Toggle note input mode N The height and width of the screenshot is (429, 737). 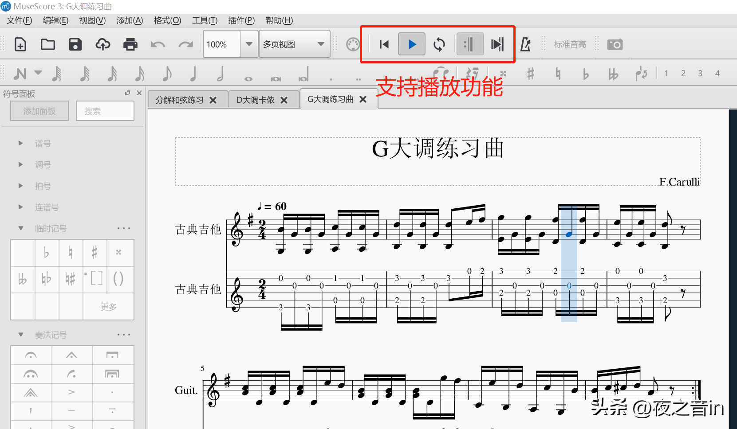tap(20, 74)
